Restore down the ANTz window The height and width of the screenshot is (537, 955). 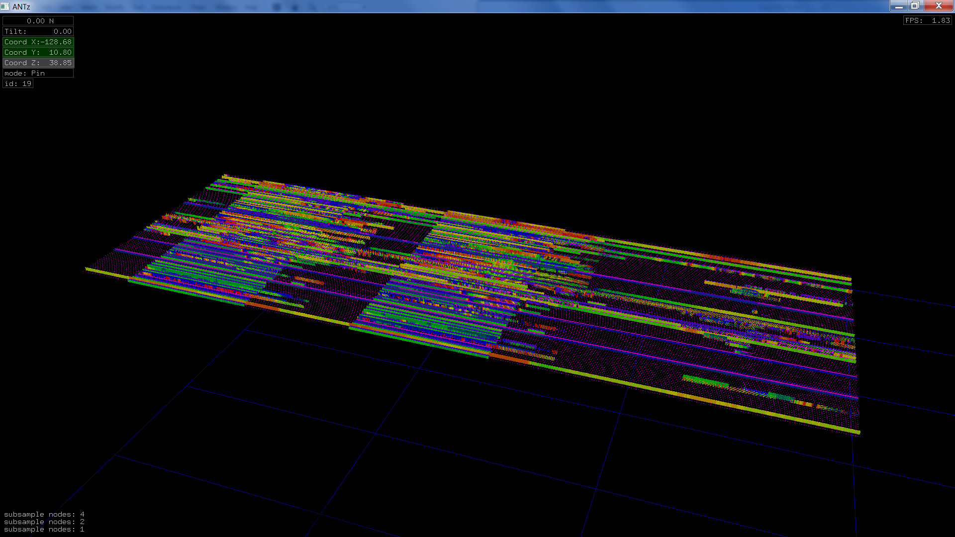pyautogui.click(x=915, y=6)
